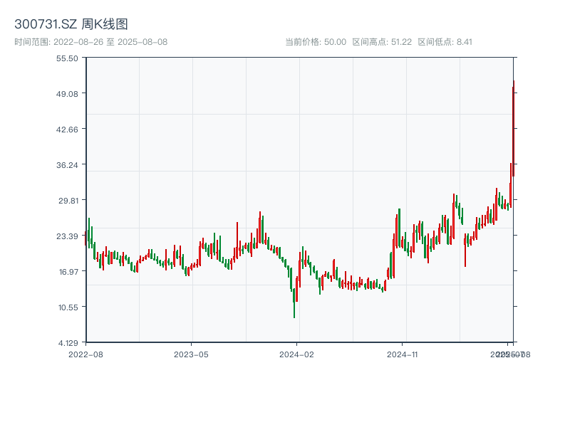The image size is (570, 427).
Task: Click the x-axis label 2024-02
Action: pos(296,354)
